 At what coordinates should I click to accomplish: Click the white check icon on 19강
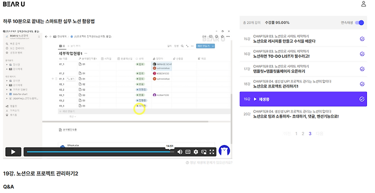pos(362,99)
